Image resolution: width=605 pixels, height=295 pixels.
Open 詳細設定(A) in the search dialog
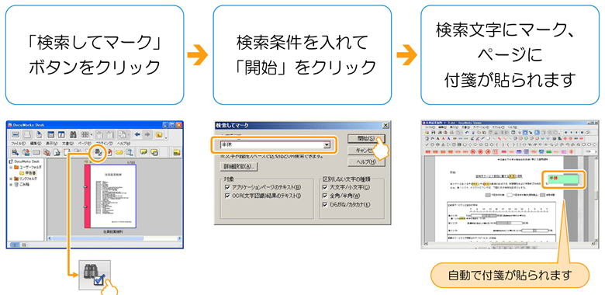239,167
